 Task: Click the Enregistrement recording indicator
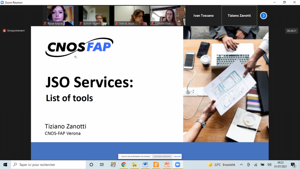(14, 31)
